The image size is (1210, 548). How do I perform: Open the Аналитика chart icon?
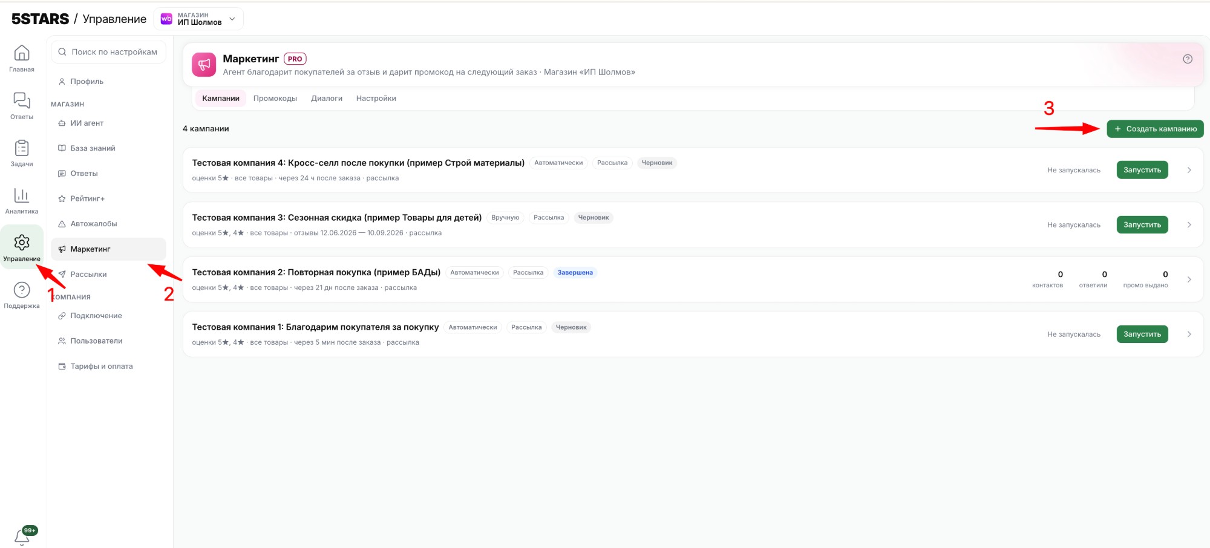(22, 200)
